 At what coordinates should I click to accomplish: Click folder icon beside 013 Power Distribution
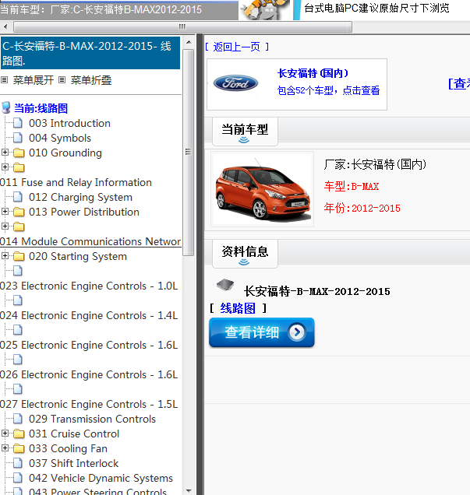pos(19,212)
